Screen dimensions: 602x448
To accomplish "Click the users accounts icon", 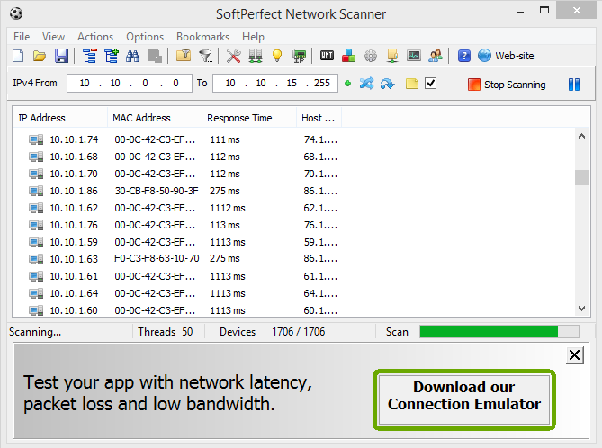I will tap(436, 56).
